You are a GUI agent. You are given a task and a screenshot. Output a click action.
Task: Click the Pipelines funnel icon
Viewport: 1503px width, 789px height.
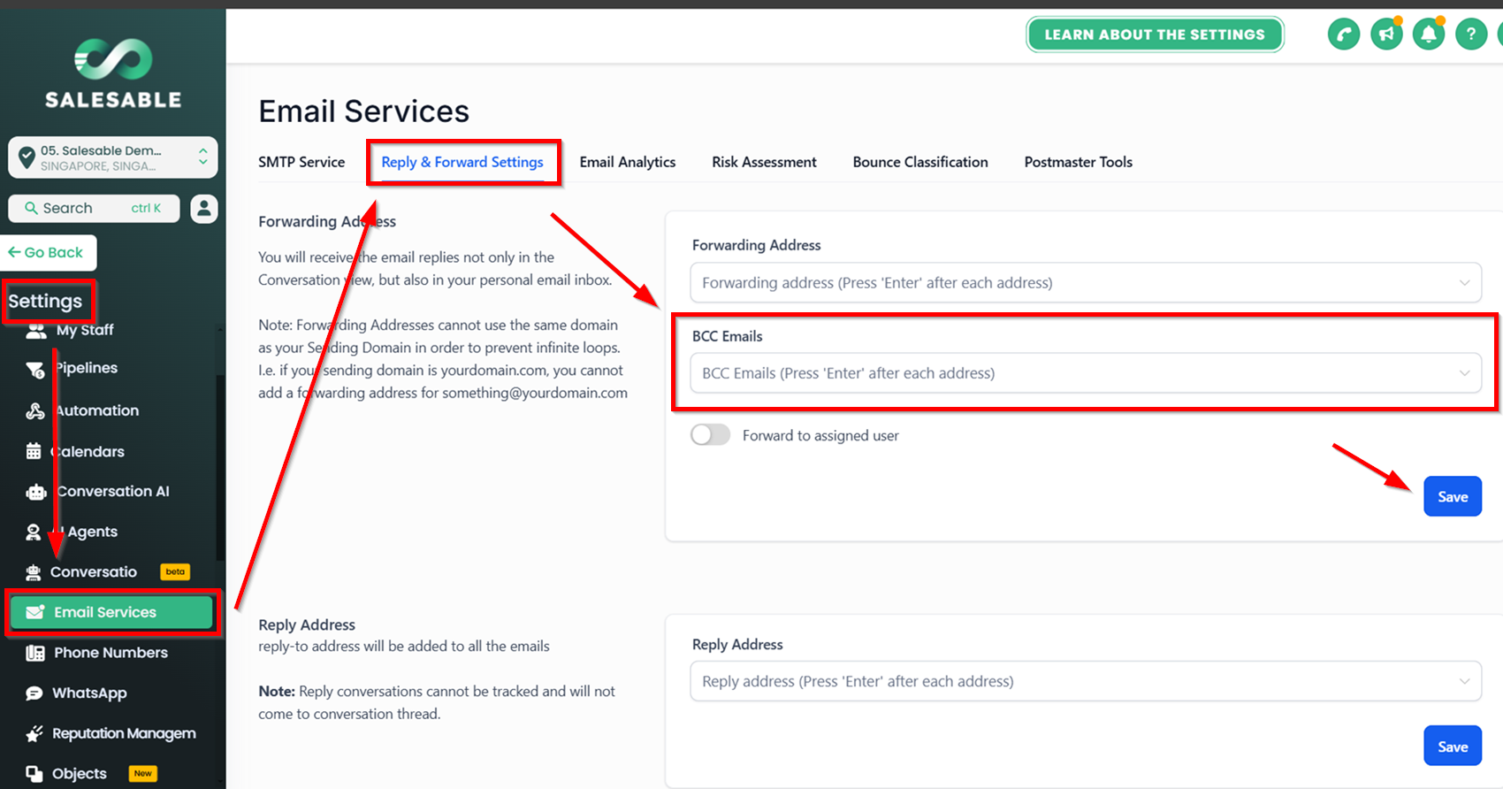coord(35,369)
